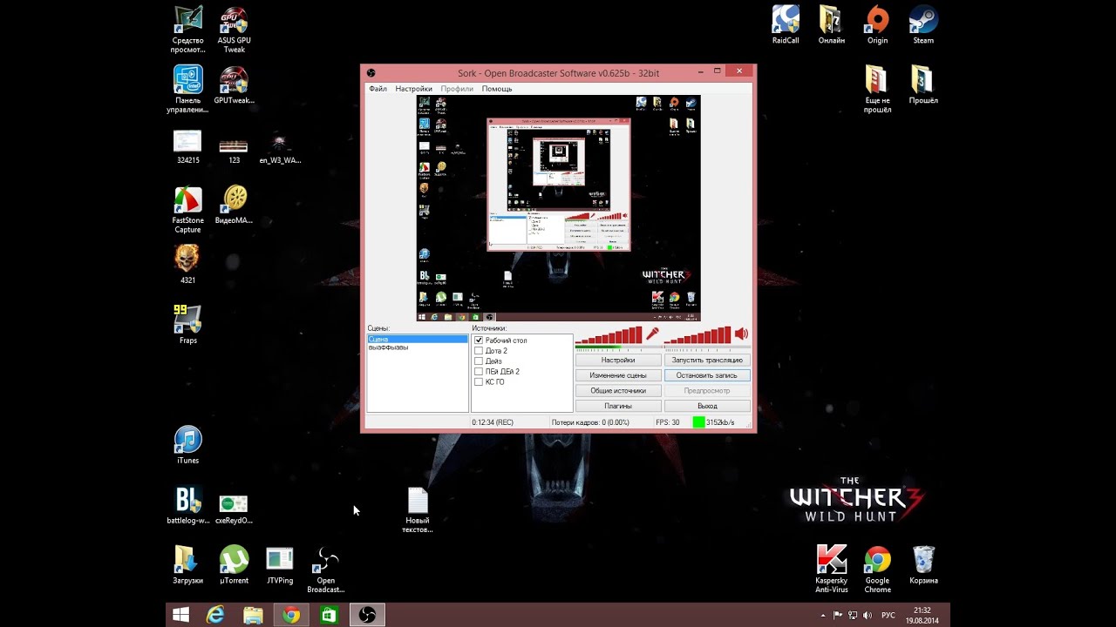The image size is (1116, 627).
Task: Click Остановить запись button
Action: tap(707, 375)
